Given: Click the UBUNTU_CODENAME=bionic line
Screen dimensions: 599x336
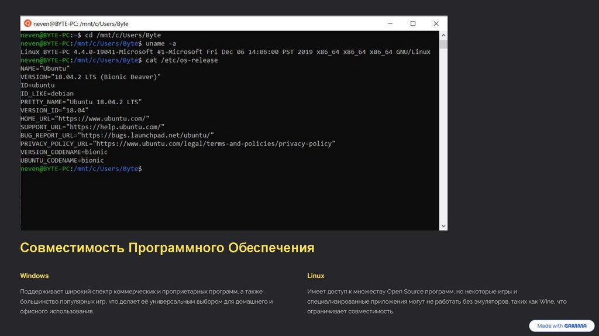Looking at the screenshot, I should click(62, 160).
